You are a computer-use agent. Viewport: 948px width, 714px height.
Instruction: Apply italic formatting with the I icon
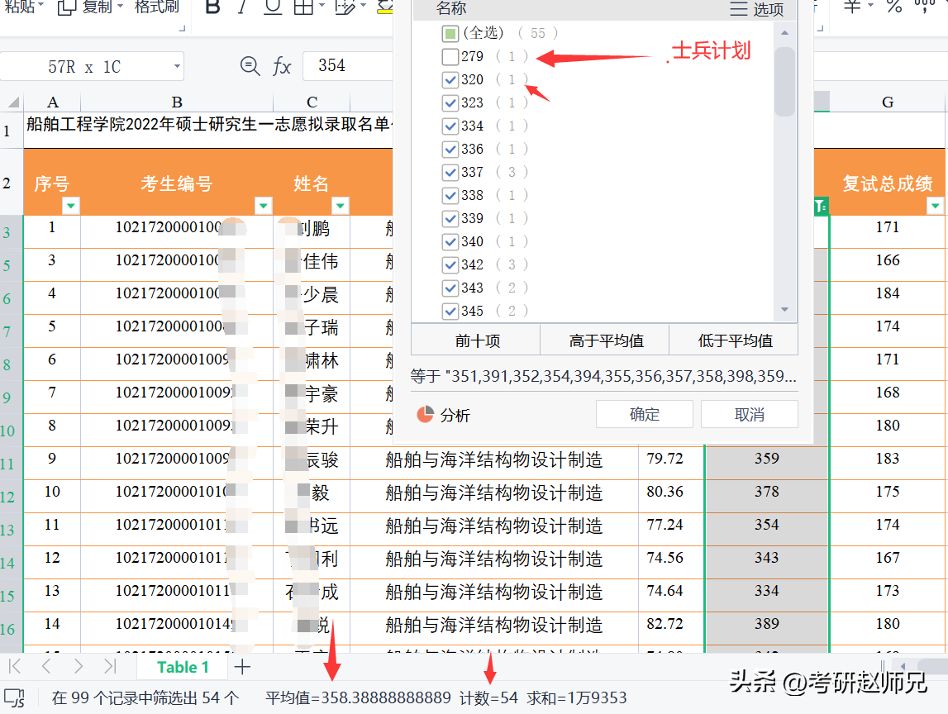point(242,7)
